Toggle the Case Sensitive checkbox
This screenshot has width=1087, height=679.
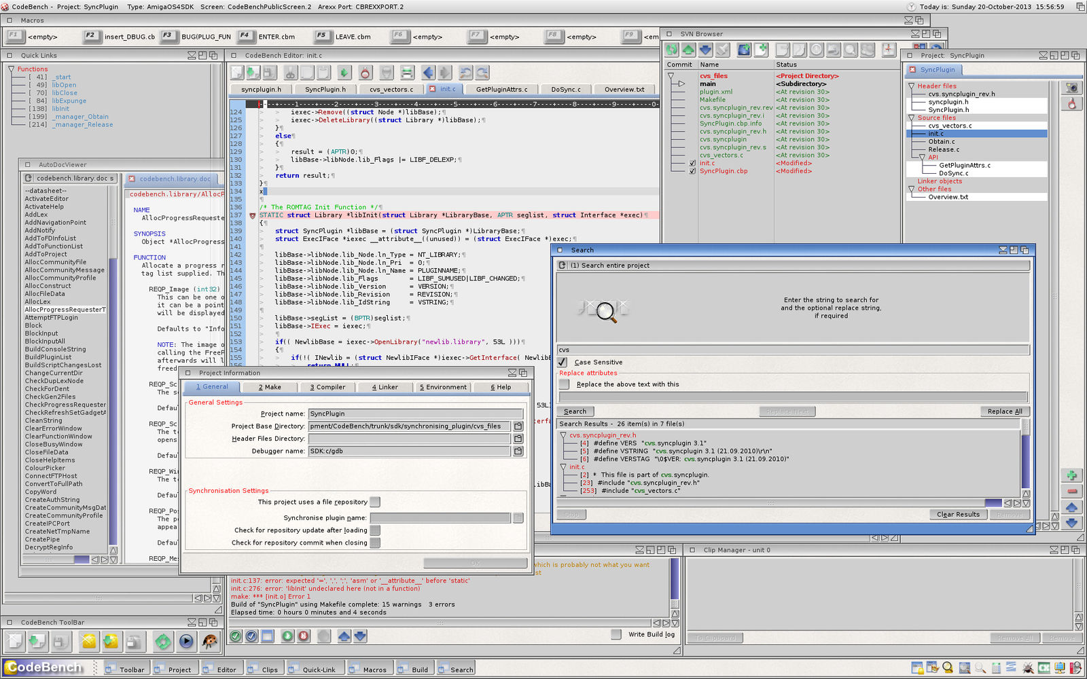point(563,363)
